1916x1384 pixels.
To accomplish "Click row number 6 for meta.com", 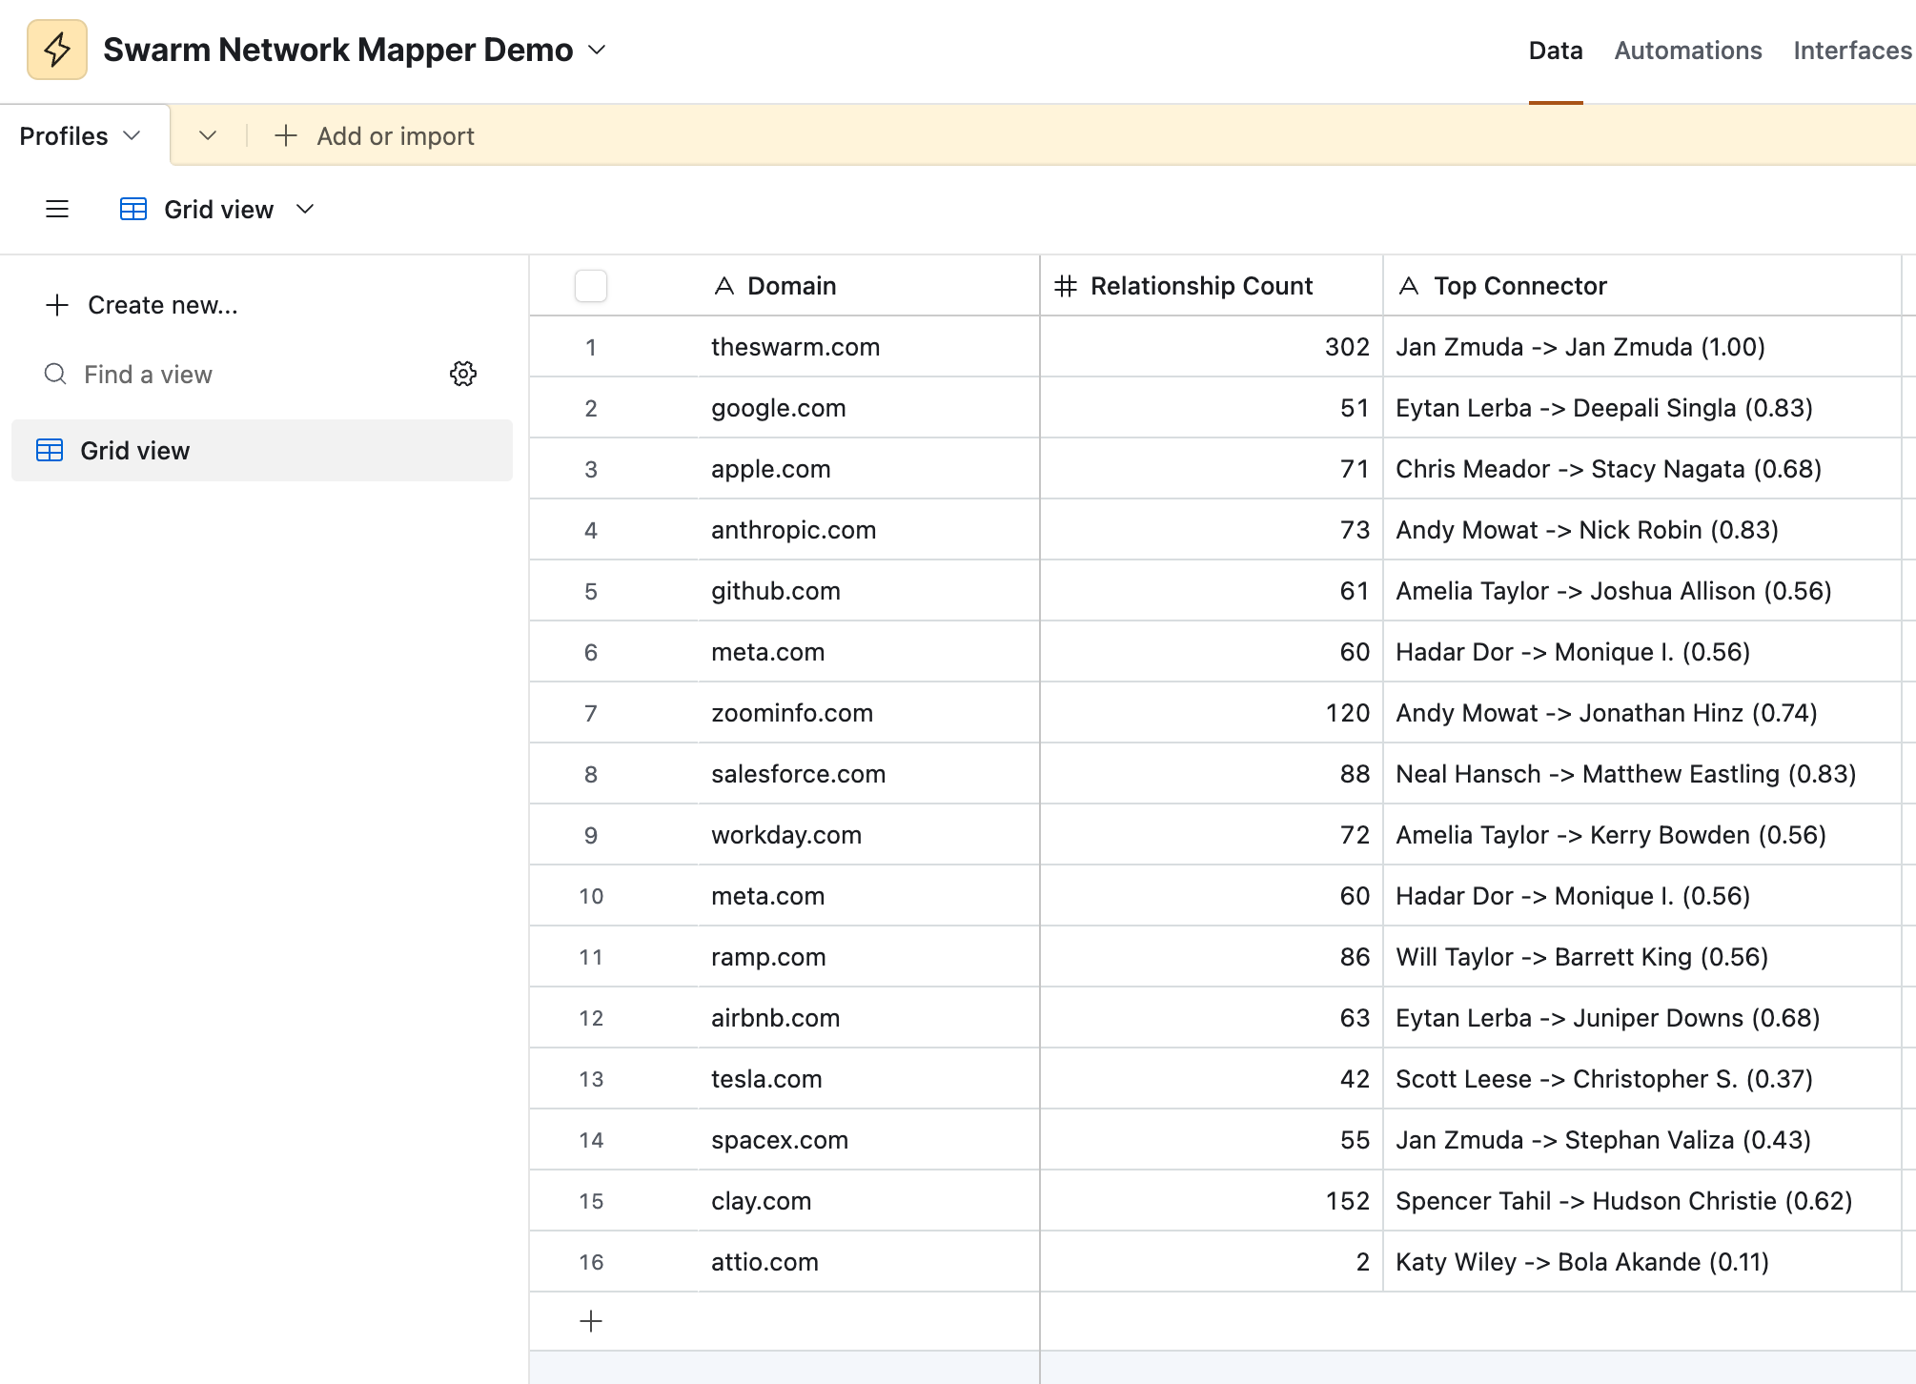I will [x=591, y=652].
